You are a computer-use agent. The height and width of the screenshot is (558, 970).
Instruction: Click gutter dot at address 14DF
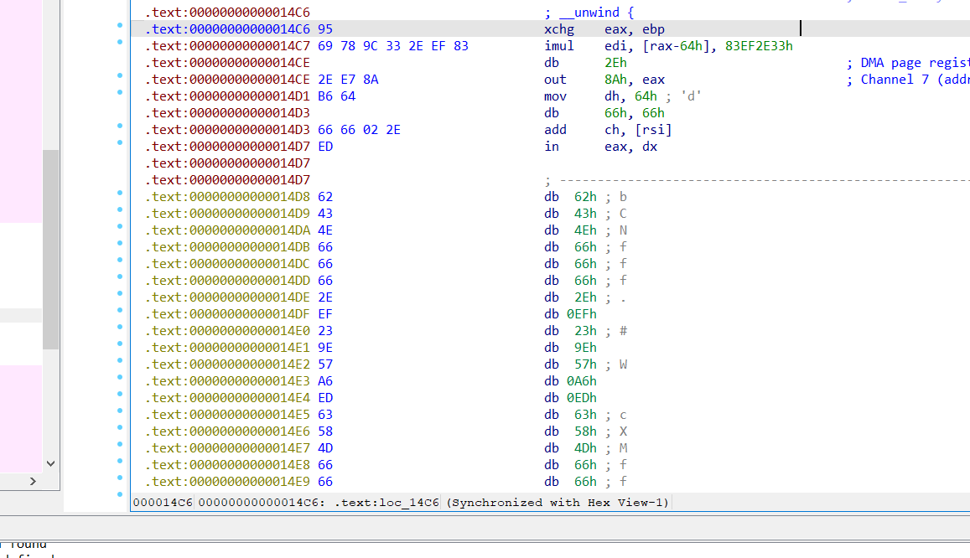point(121,314)
